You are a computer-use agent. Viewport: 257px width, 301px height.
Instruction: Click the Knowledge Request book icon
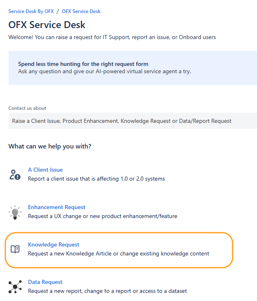coord(15,249)
